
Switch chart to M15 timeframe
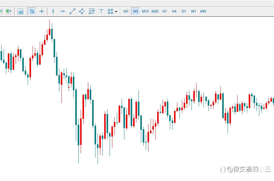[x=145, y=11]
